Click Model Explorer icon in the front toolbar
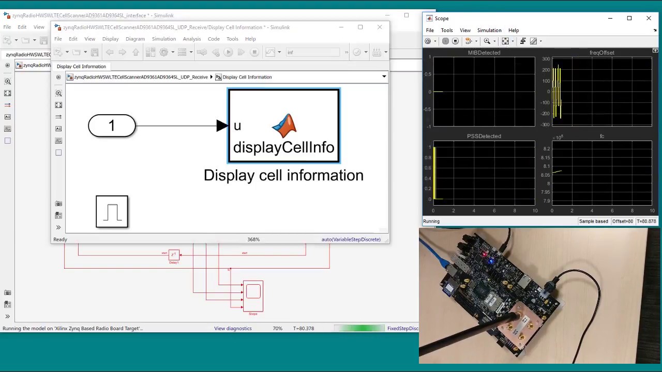Viewport: 662px width, 372px height. (x=182, y=52)
